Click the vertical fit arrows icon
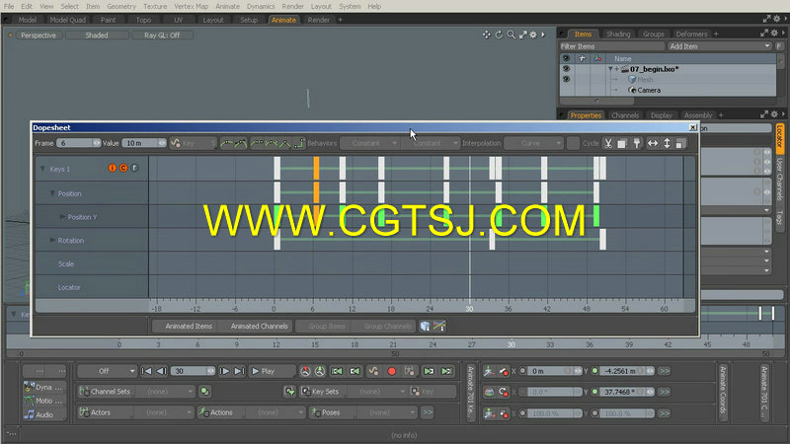This screenshot has width=790, height=444. tap(668, 143)
